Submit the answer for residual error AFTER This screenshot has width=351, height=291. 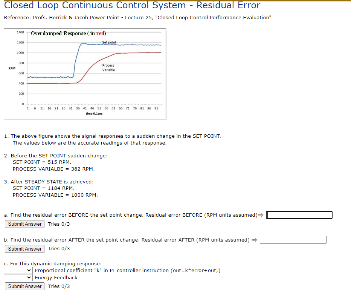click(24, 249)
